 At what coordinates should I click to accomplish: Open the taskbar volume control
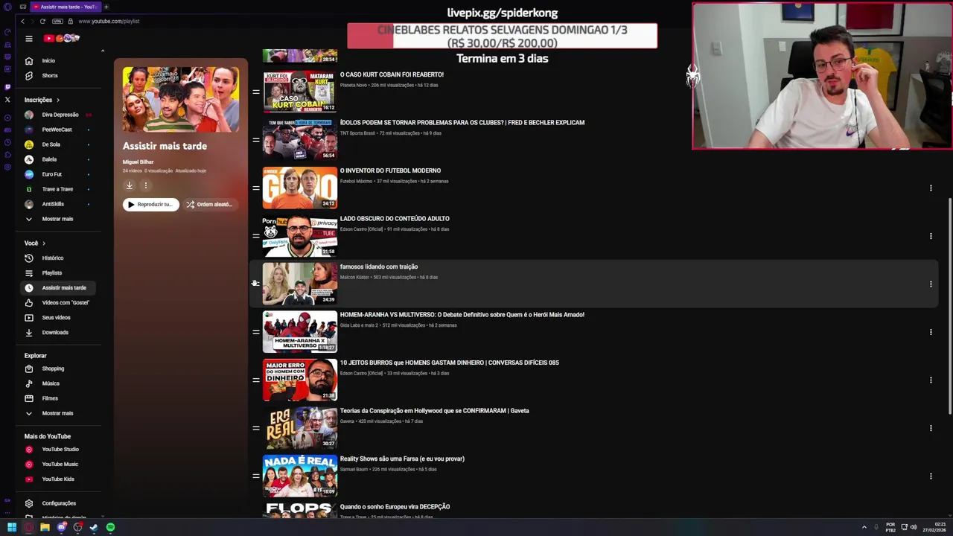[914, 527]
